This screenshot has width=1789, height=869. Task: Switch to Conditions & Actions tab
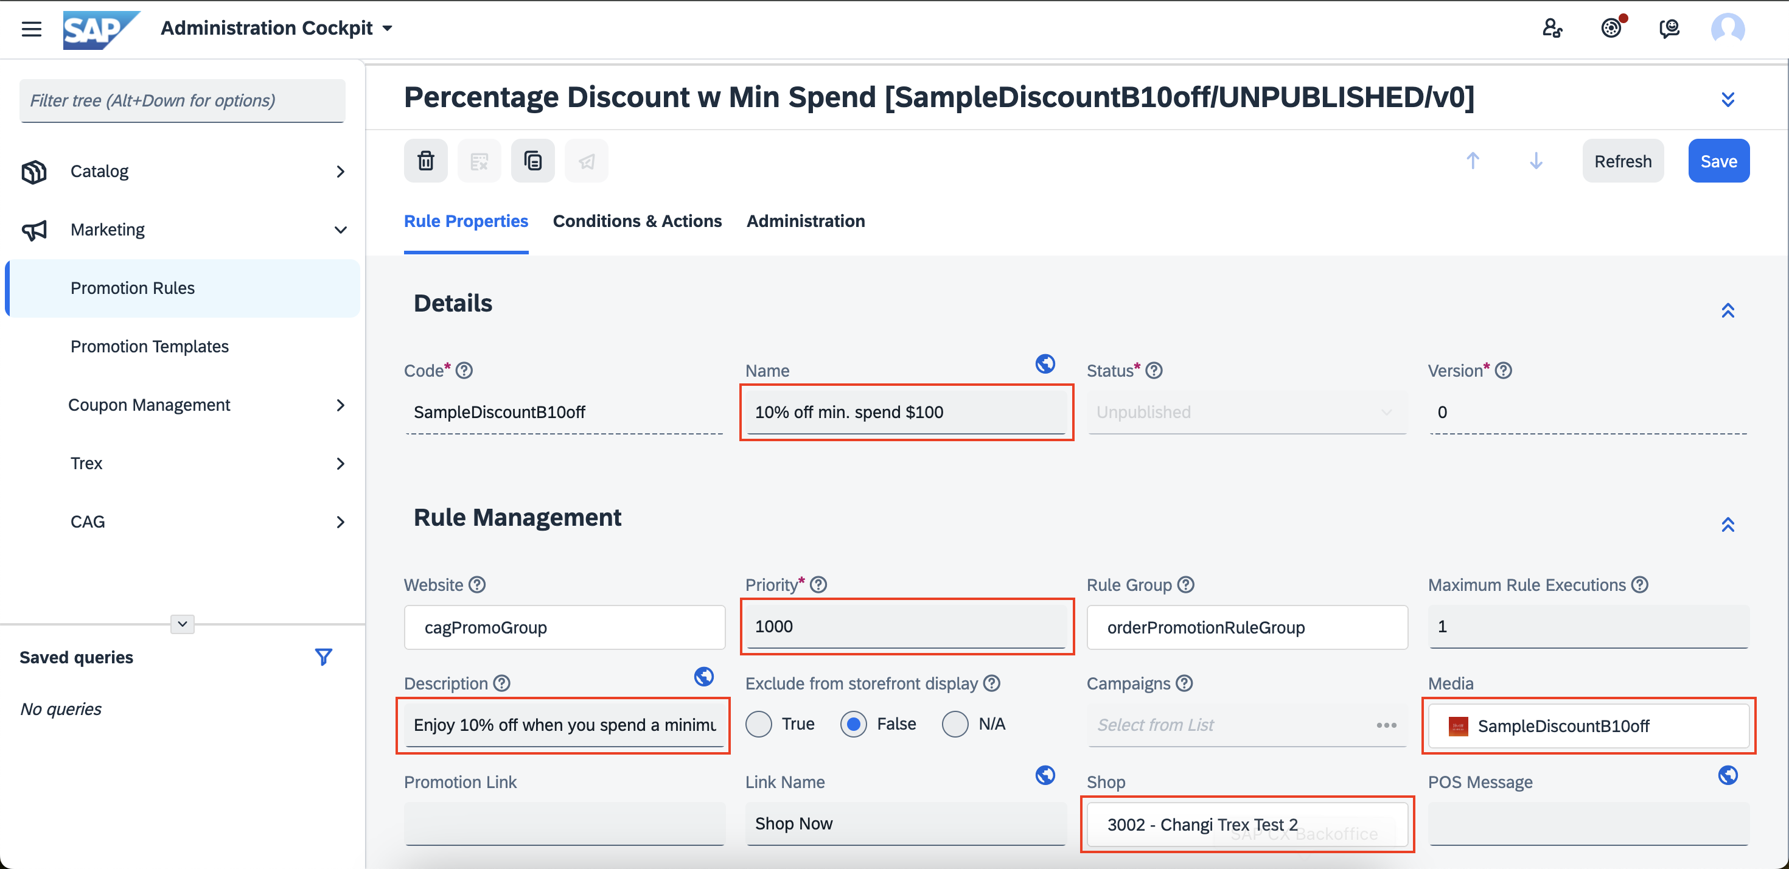[x=637, y=221]
